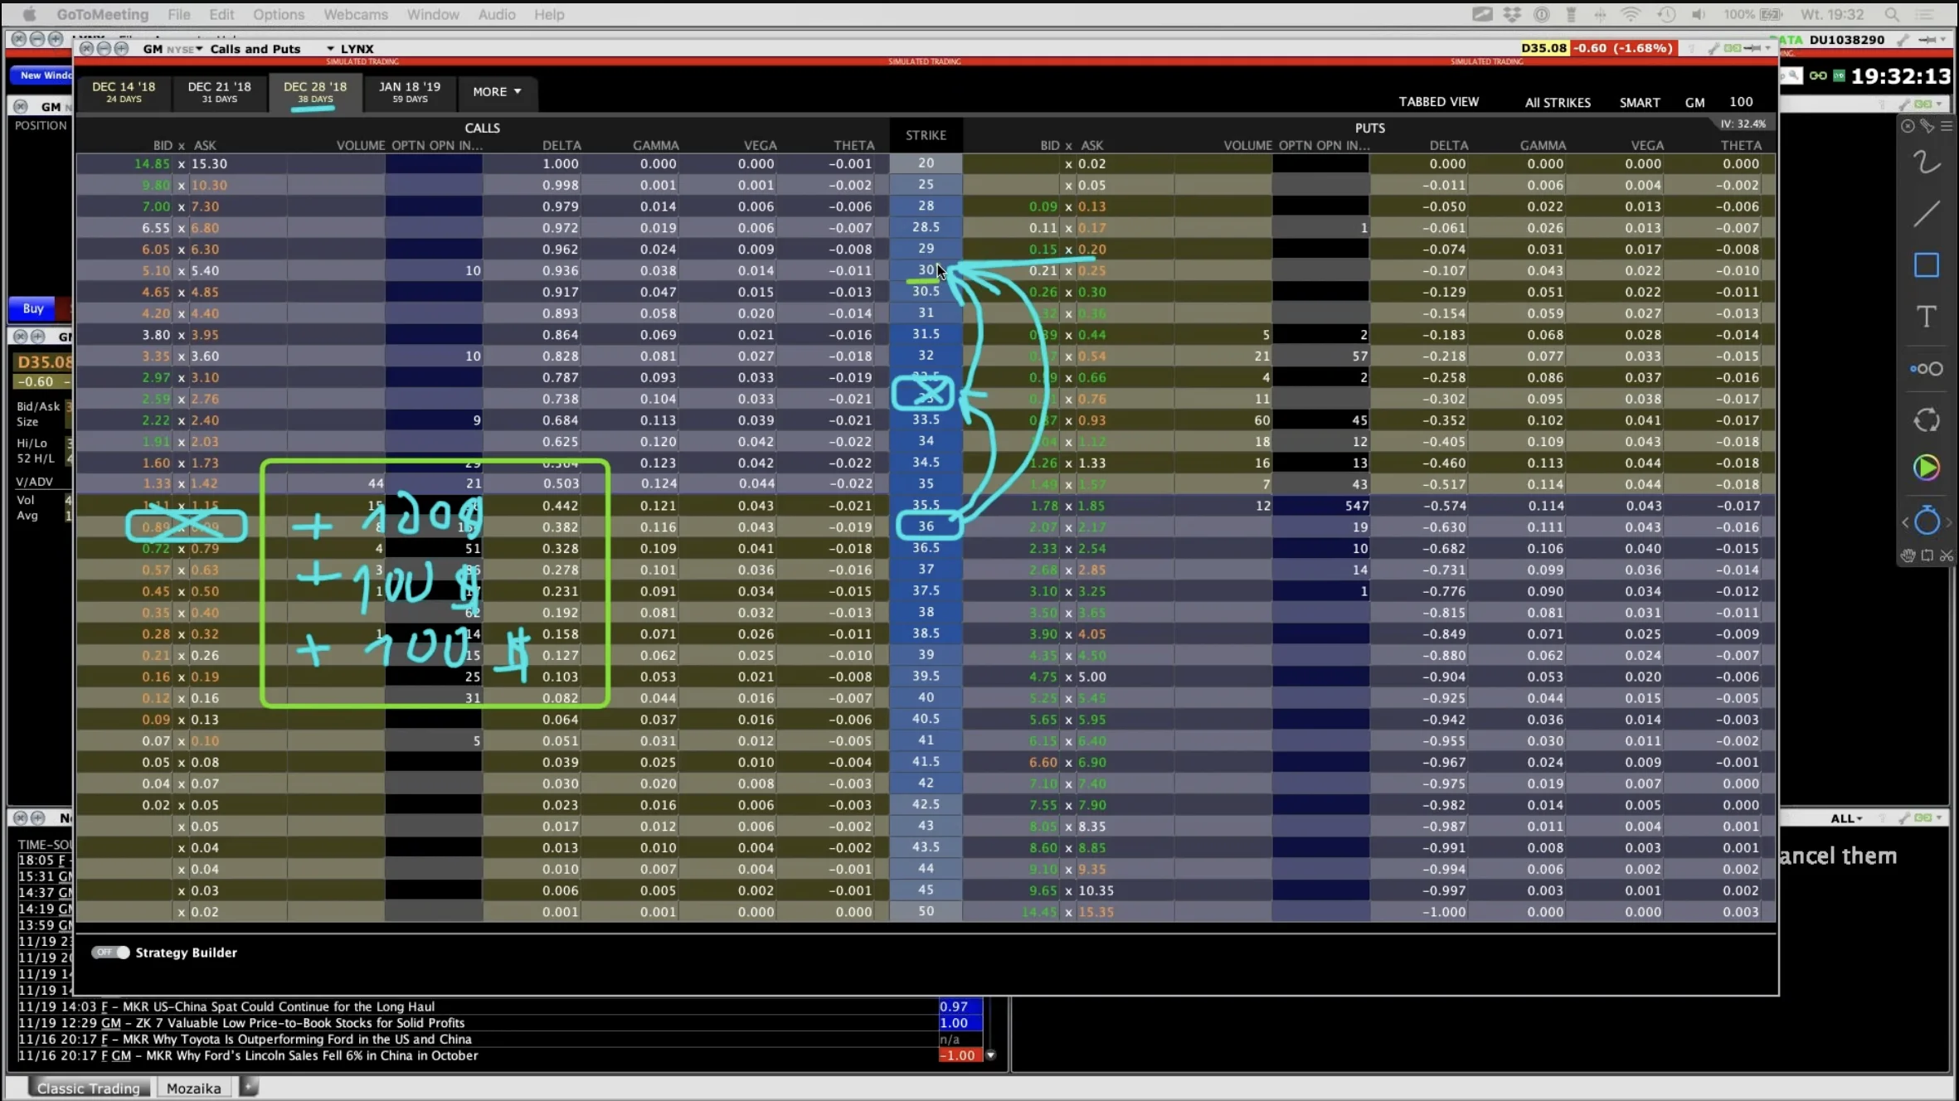Click the TABBED VIEW button
The image size is (1959, 1101).
(x=1438, y=102)
